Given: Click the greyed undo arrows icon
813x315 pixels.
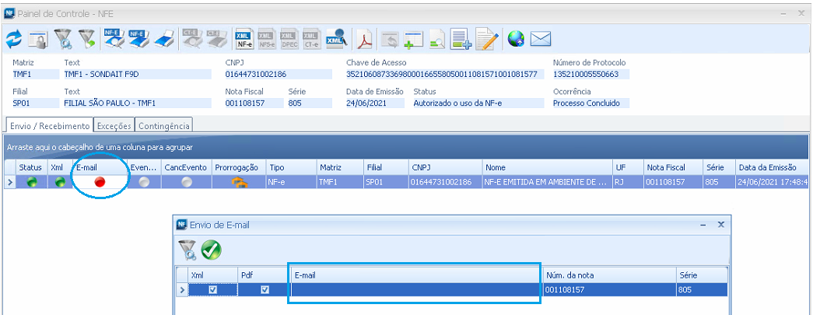Looking at the screenshot, I should point(390,40).
